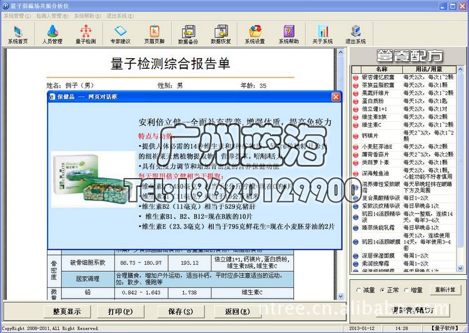Click the 居家调理 table cell
Image resolution: width=469 pixels, height=333 pixels.
click(x=88, y=279)
